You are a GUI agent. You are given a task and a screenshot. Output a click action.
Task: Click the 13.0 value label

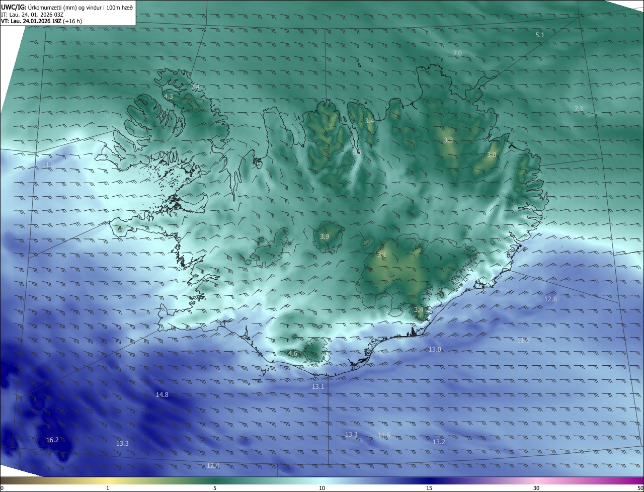point(435,349)
